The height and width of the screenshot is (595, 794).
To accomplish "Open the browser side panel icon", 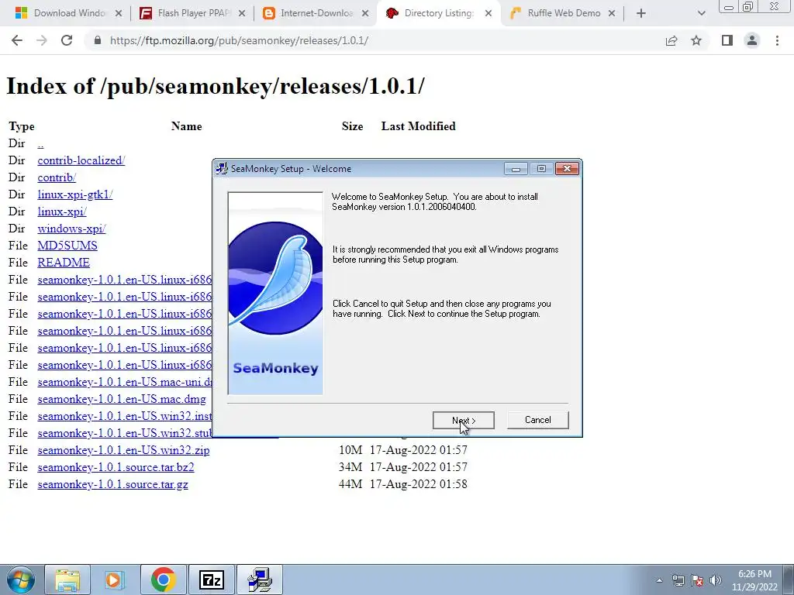I will tap(727, 40).
